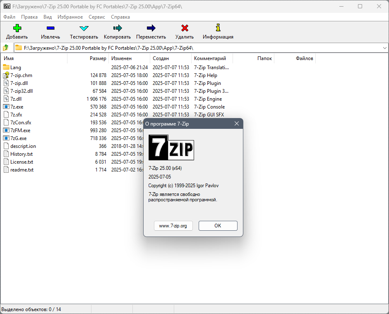Click the 7-Zip Engine comment cell
Screen dimensions: 389x314
pyautogui.click(x=208, y=99)
